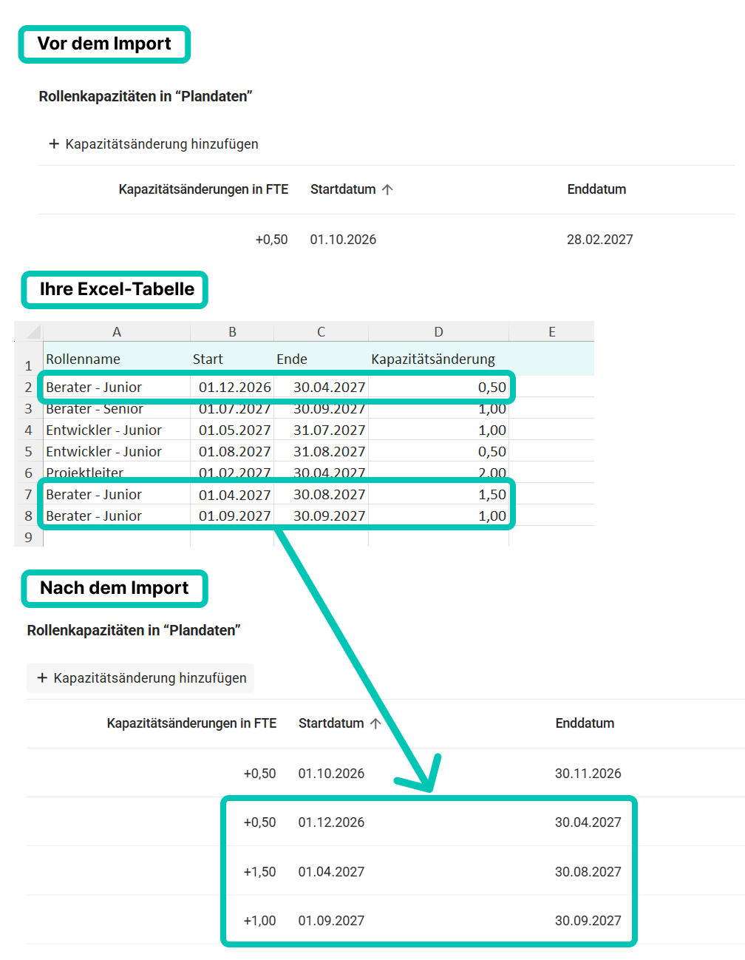The height and width of the screenshot is (960, 745).
Task: Select Excel row 9 header
Action: pos(29,537)
